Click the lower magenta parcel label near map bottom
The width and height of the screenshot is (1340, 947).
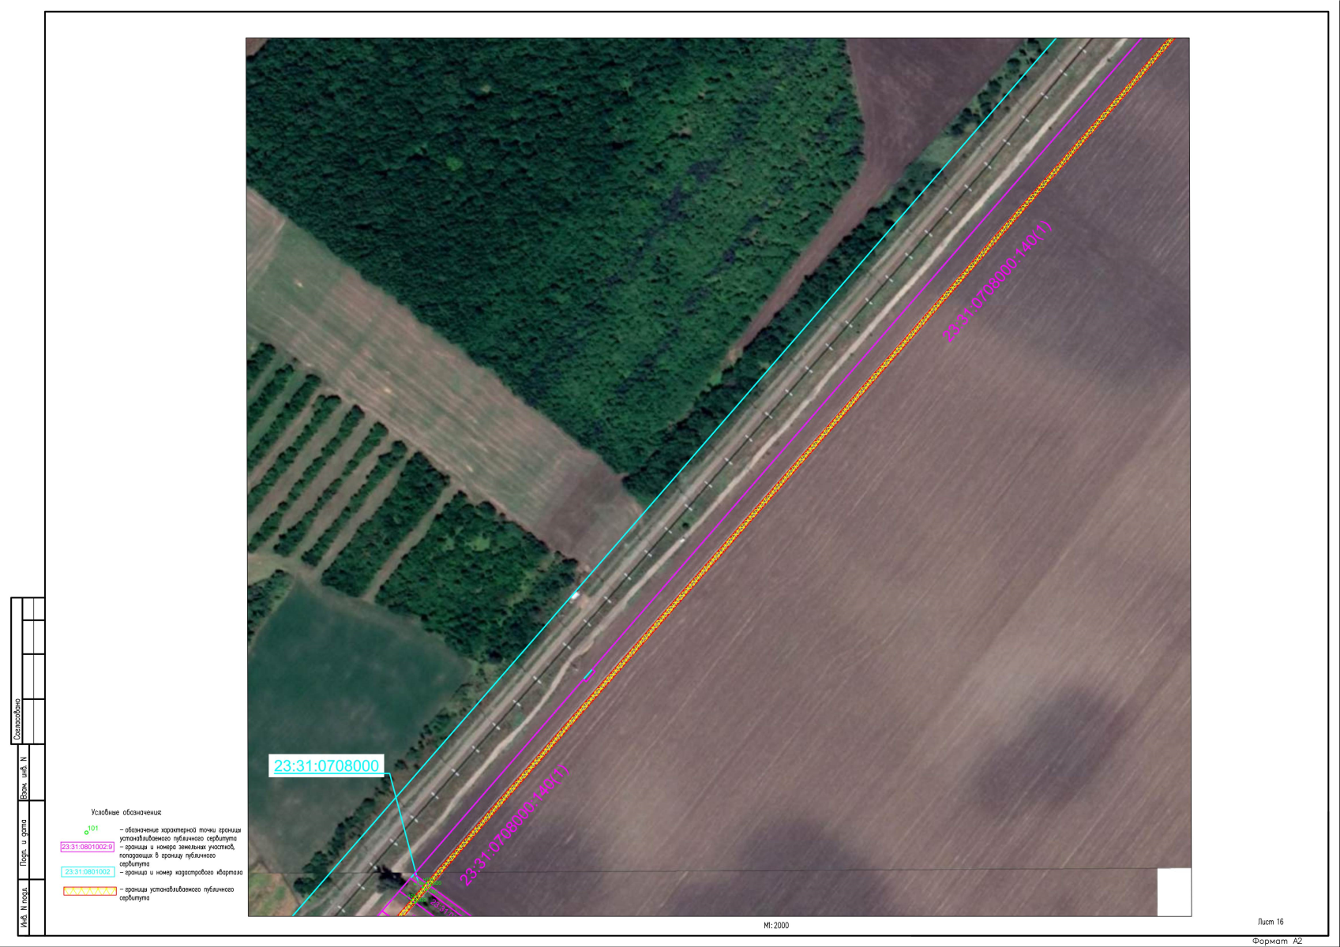pyautogui.click(x=514, y=825)
